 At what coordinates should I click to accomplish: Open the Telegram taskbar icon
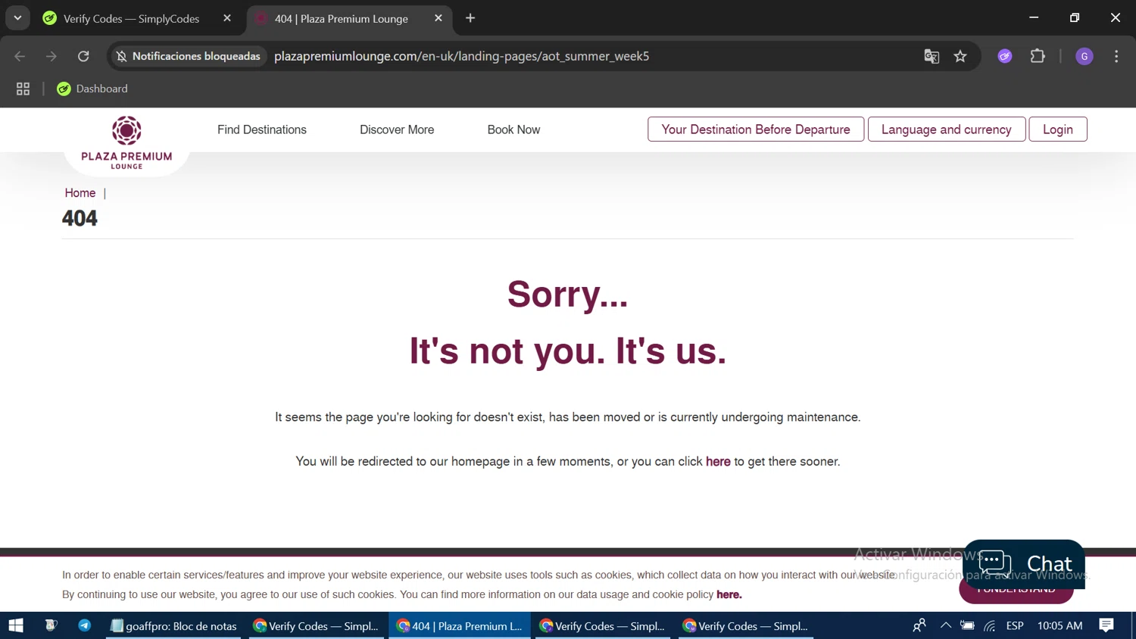pos(85,625)
